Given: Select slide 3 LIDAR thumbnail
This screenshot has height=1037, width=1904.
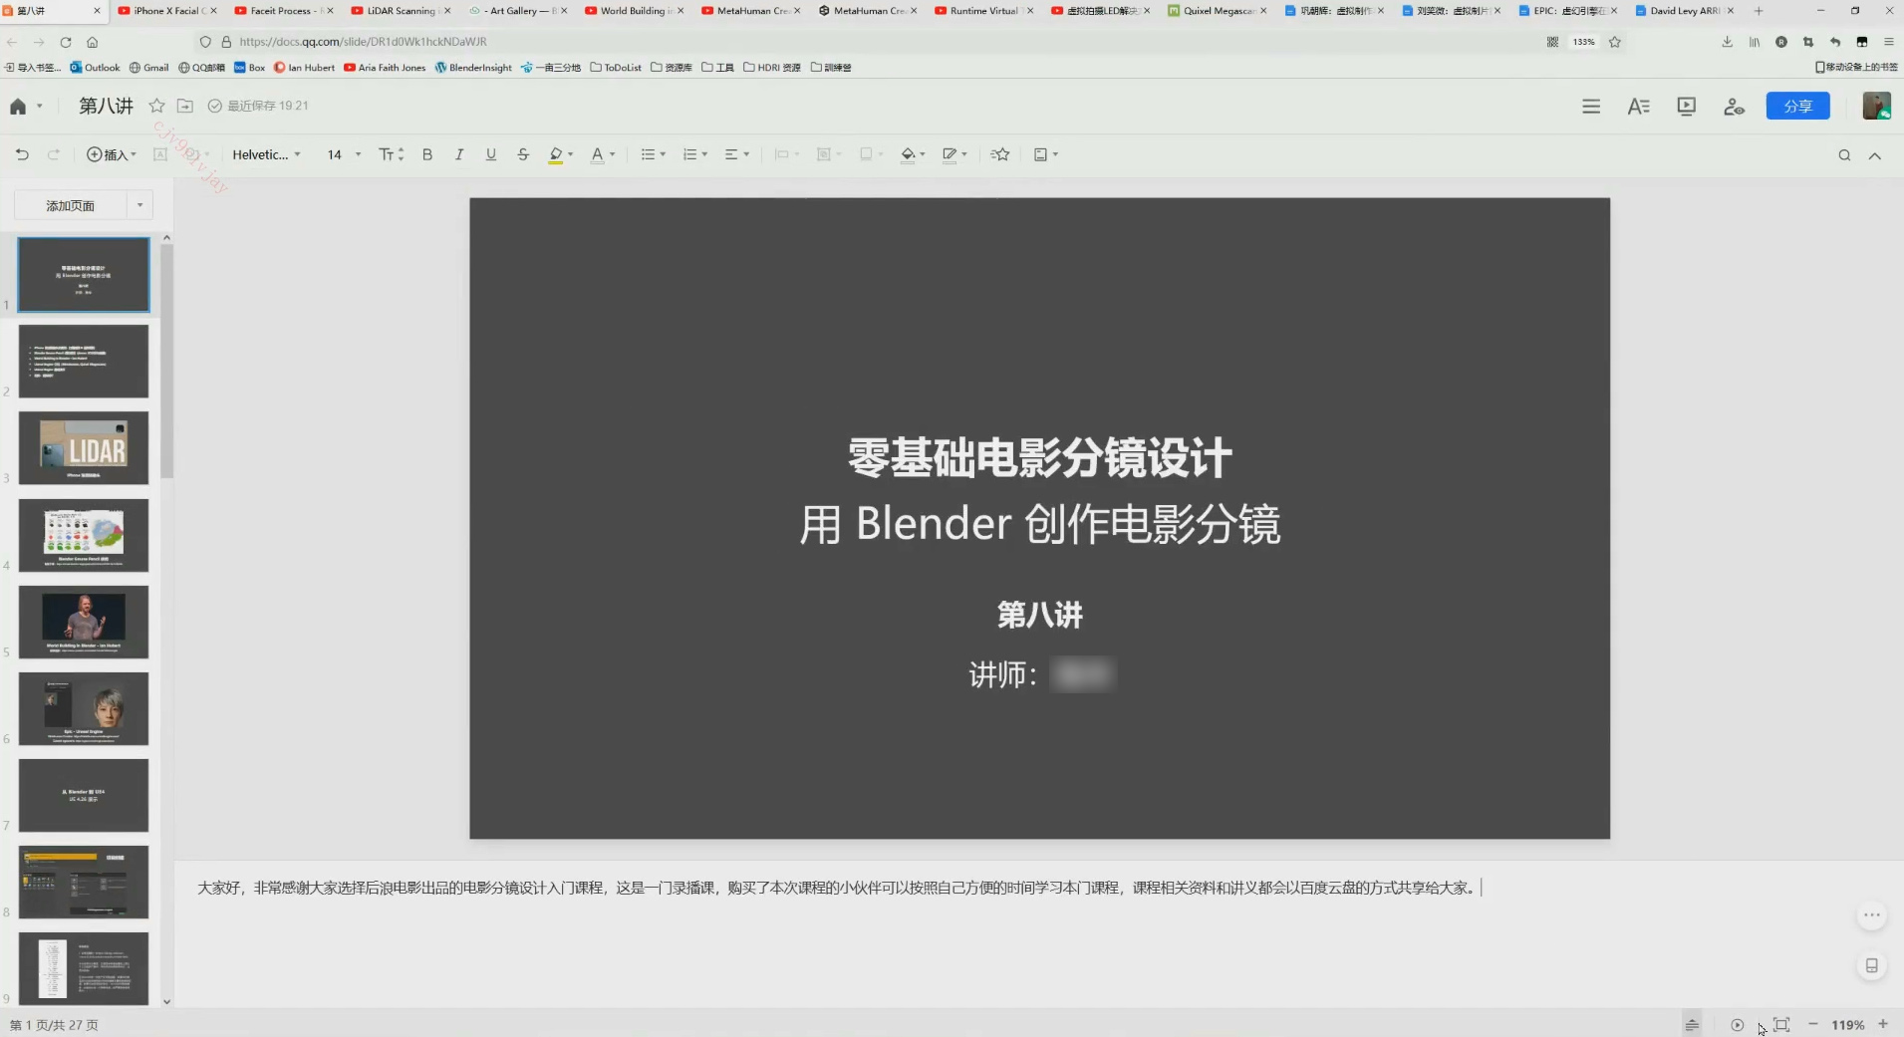Looking at the screenshot, I should 84,448.
